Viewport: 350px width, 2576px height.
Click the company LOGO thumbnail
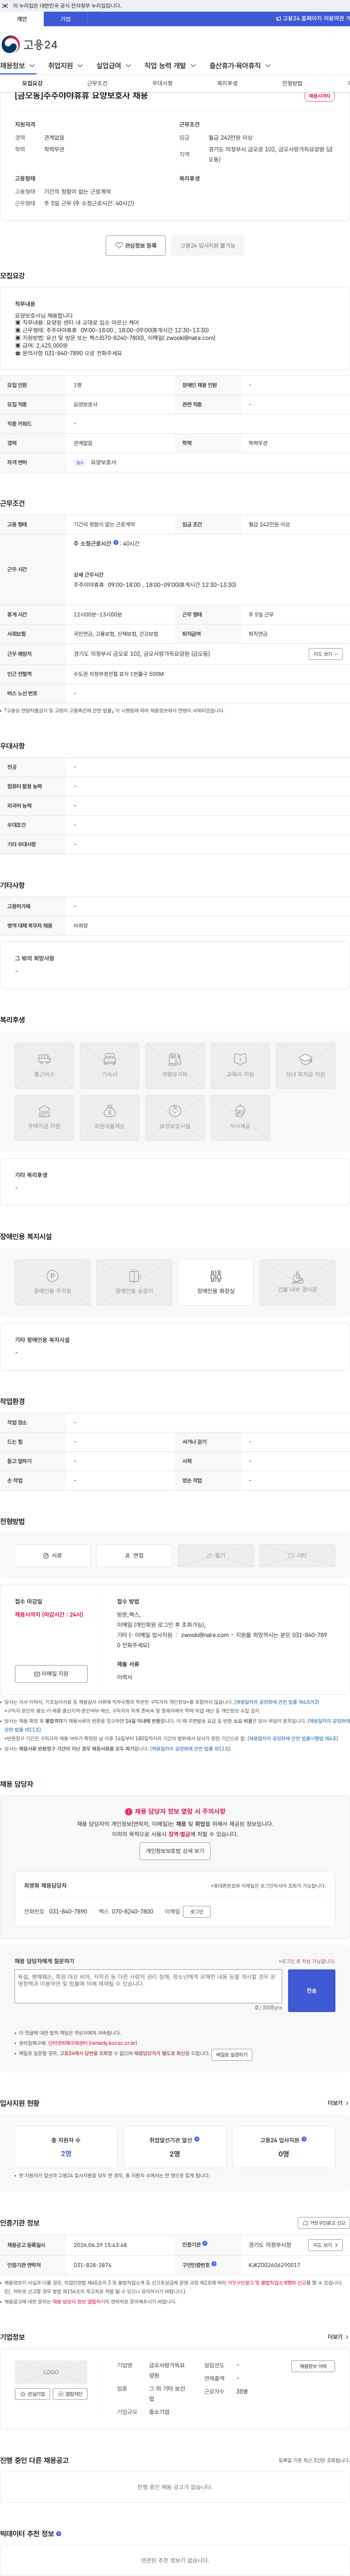pyautogui.click(x=51, y=2372)
